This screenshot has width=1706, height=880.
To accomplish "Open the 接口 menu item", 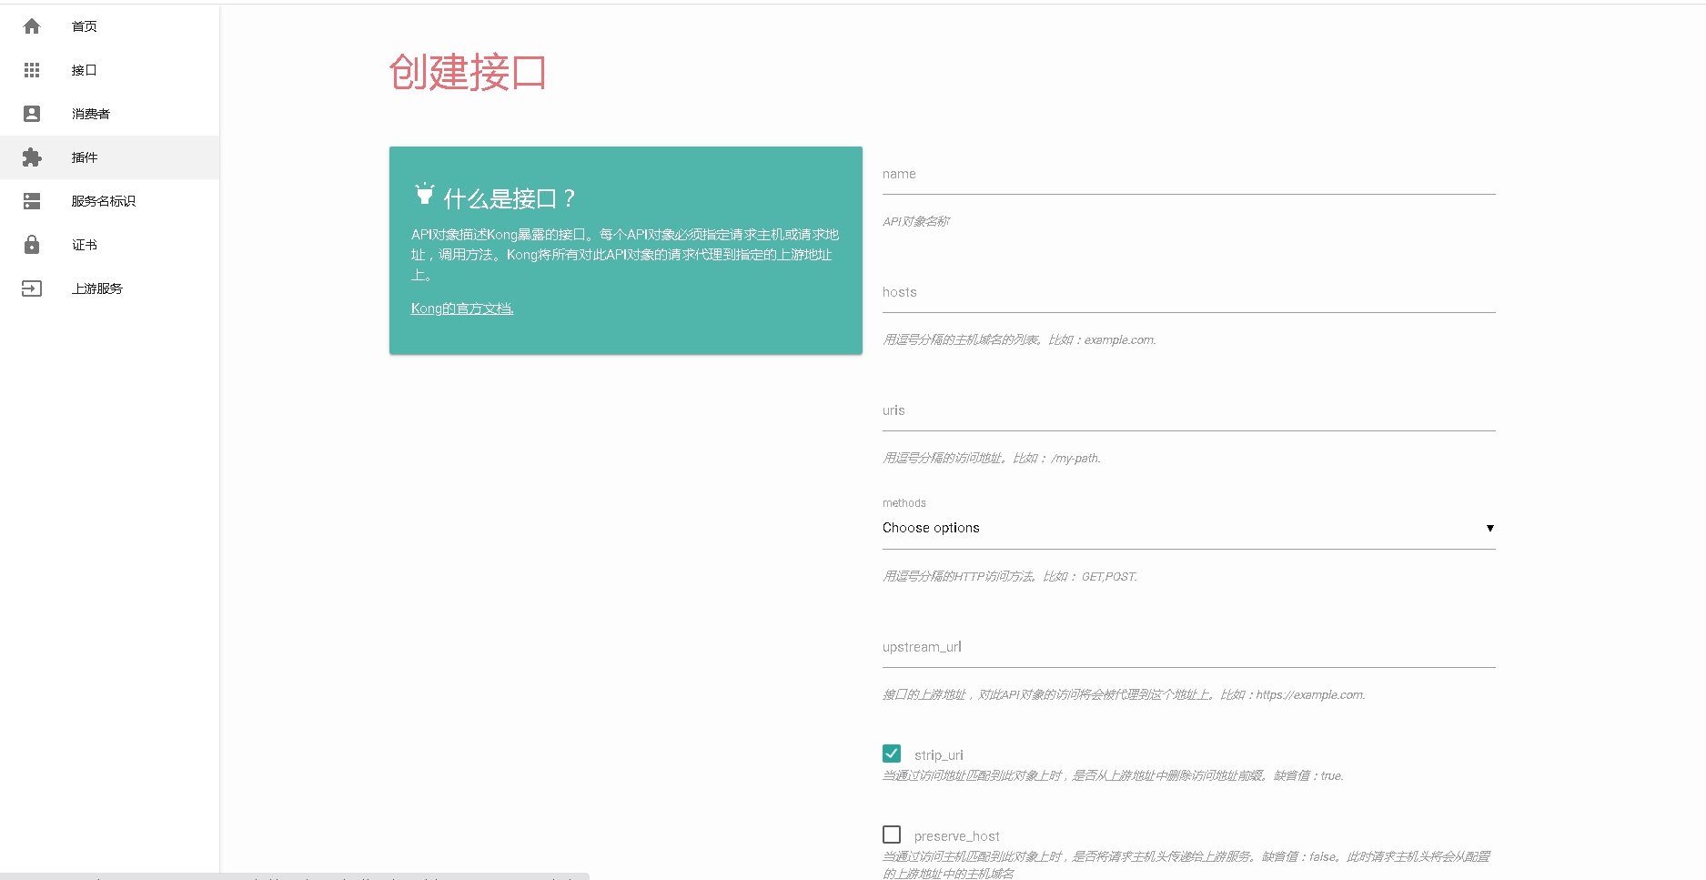I will pyautogui.click(x=109, y=70).
